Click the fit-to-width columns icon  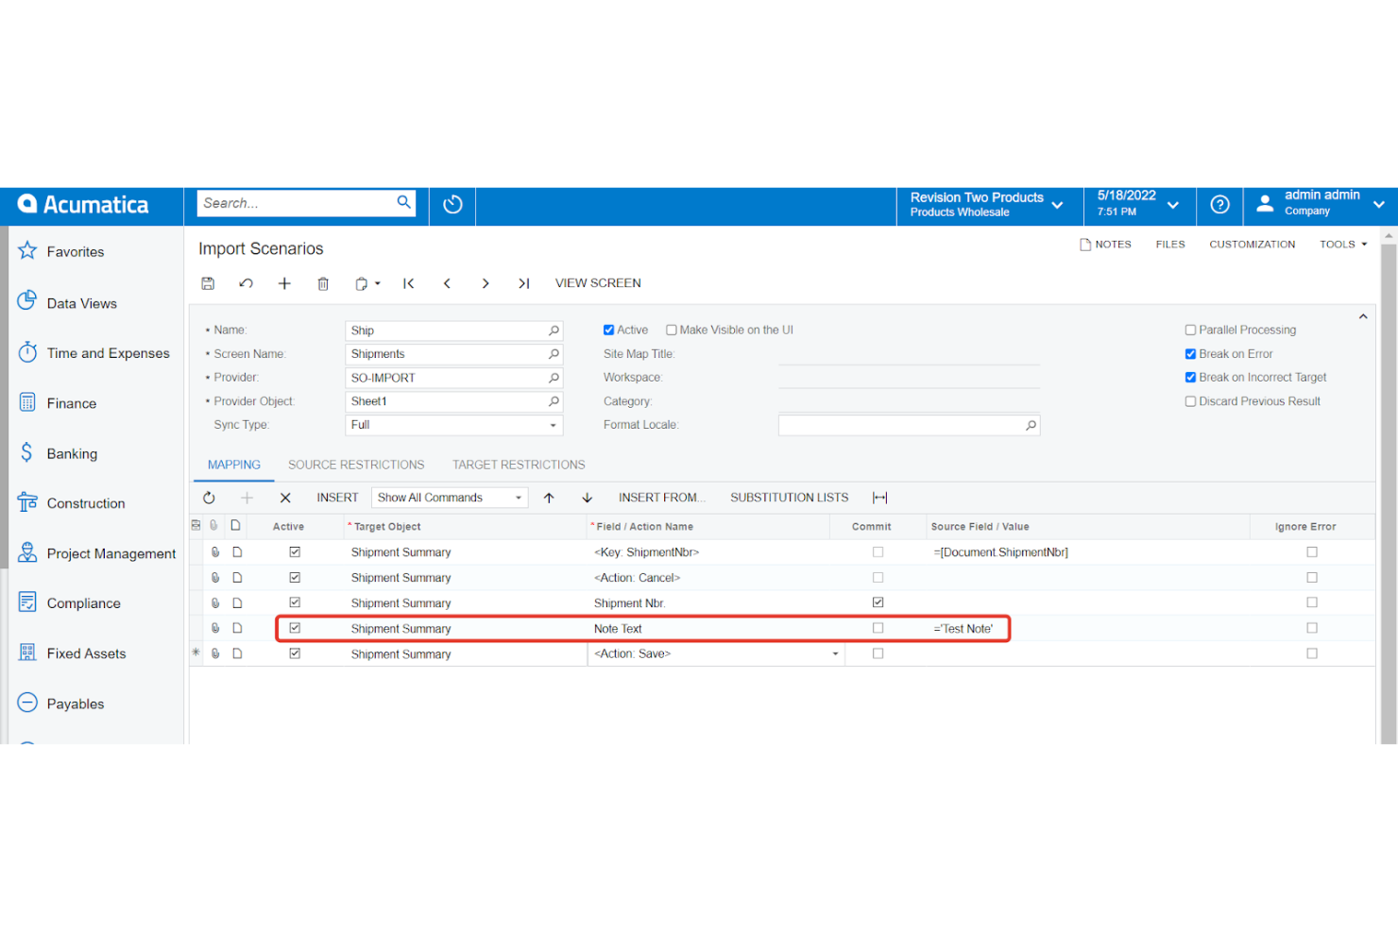point(880,498)
